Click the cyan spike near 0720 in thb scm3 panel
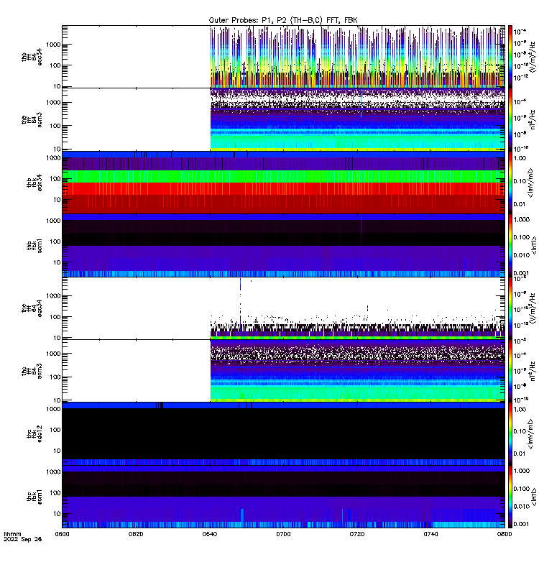 coord(361,103)
